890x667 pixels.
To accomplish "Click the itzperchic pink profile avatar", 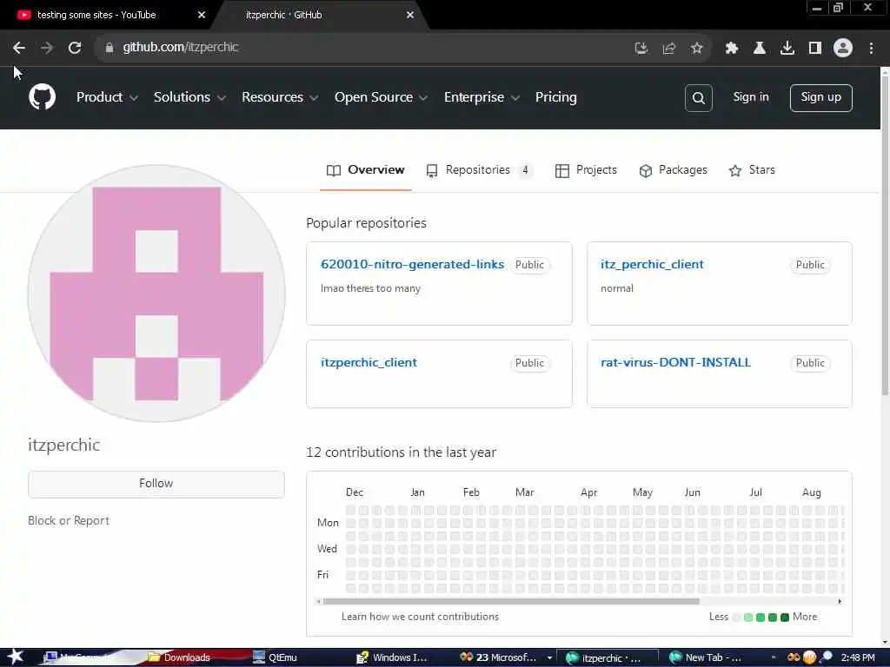I will pyautogui.click(x=156, y=294).
